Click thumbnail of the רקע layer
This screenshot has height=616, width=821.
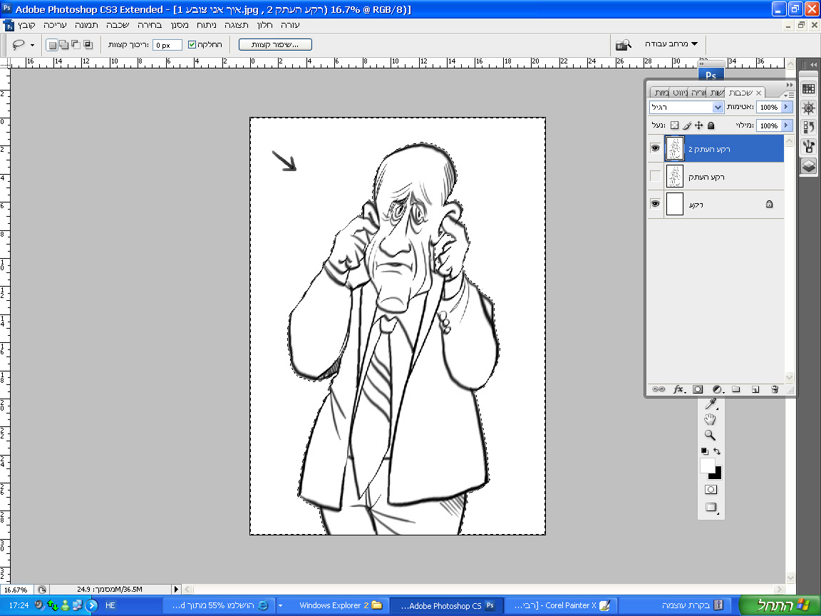(x=675, y=204)
